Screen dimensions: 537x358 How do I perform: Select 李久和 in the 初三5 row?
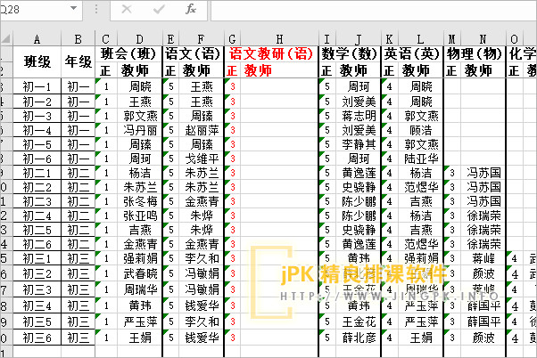click(202, 321)
